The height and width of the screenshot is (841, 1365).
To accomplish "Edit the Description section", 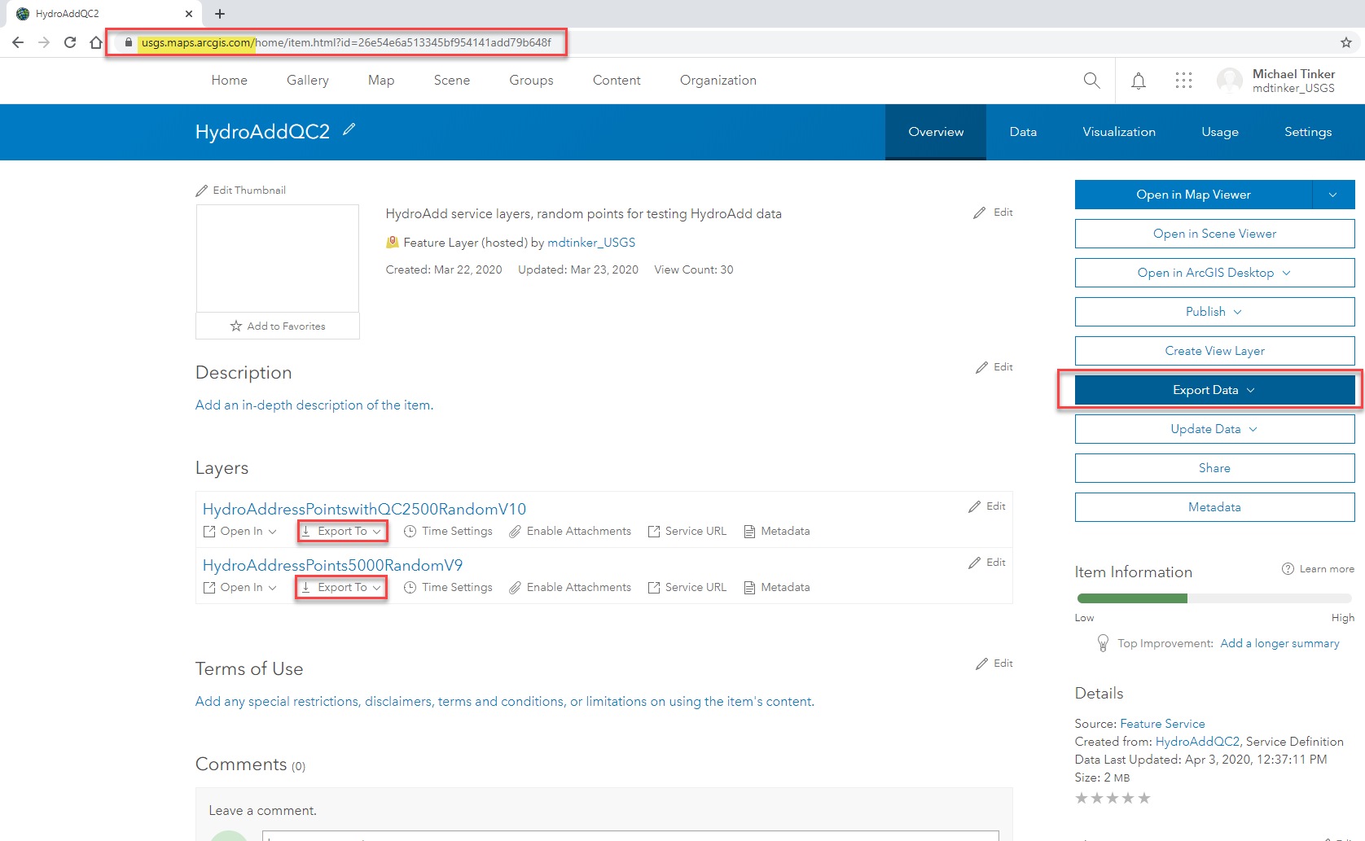I will pos(994,367).
